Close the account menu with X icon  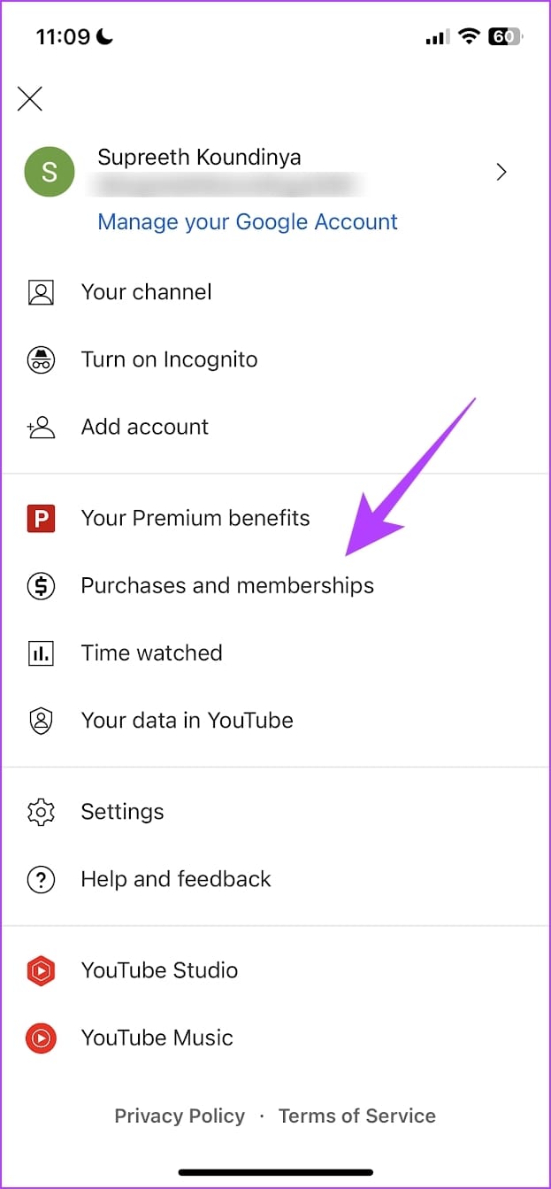[30, 98]
